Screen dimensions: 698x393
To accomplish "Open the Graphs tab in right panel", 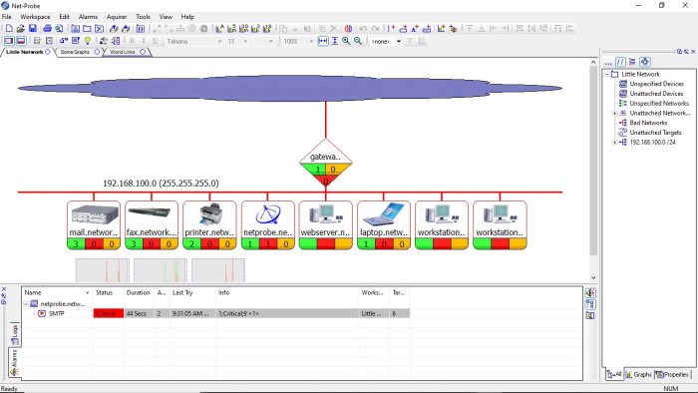I will (639, 374).
